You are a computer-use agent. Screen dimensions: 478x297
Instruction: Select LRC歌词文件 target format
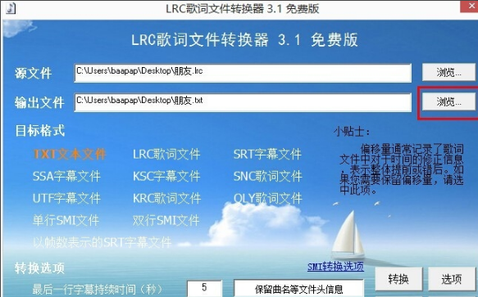coord(166,155)
